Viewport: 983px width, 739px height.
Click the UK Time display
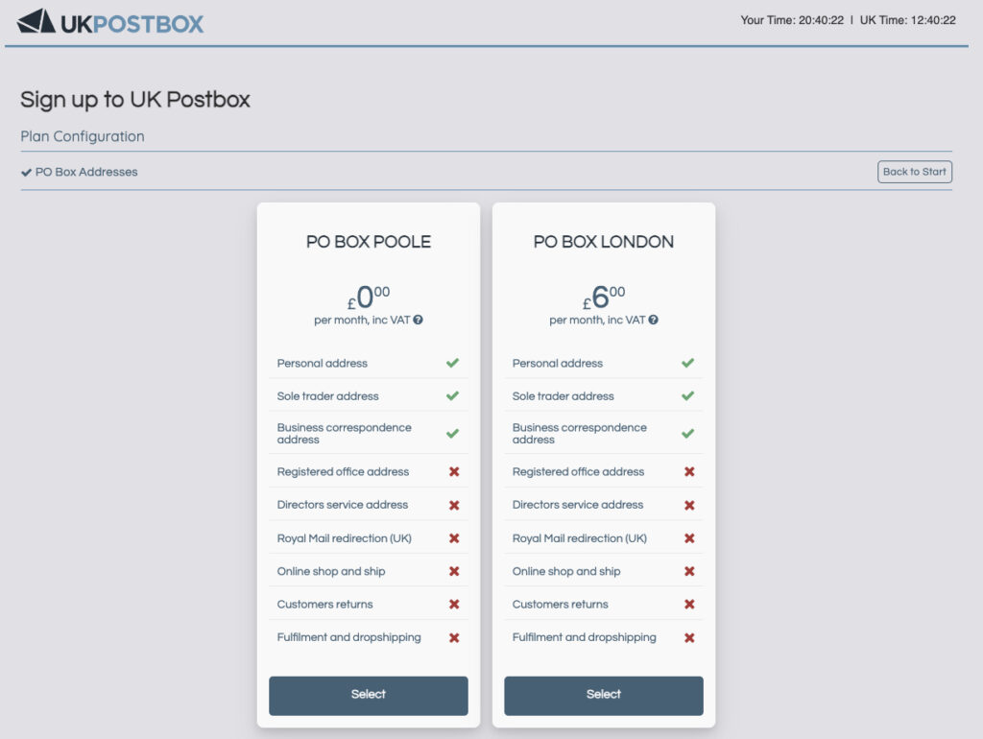[x=907, y=20]
